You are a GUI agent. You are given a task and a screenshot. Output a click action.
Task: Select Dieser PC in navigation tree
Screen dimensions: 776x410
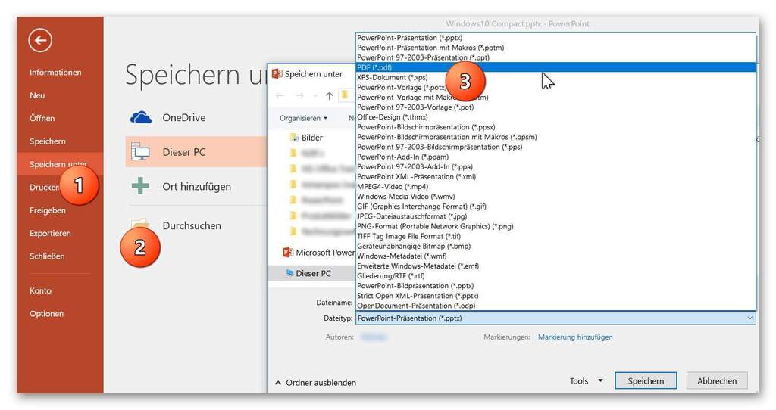(312, 273)
